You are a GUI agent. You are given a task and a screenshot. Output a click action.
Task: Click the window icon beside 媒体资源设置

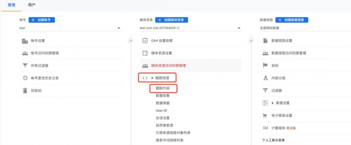[x=145, y=53]
